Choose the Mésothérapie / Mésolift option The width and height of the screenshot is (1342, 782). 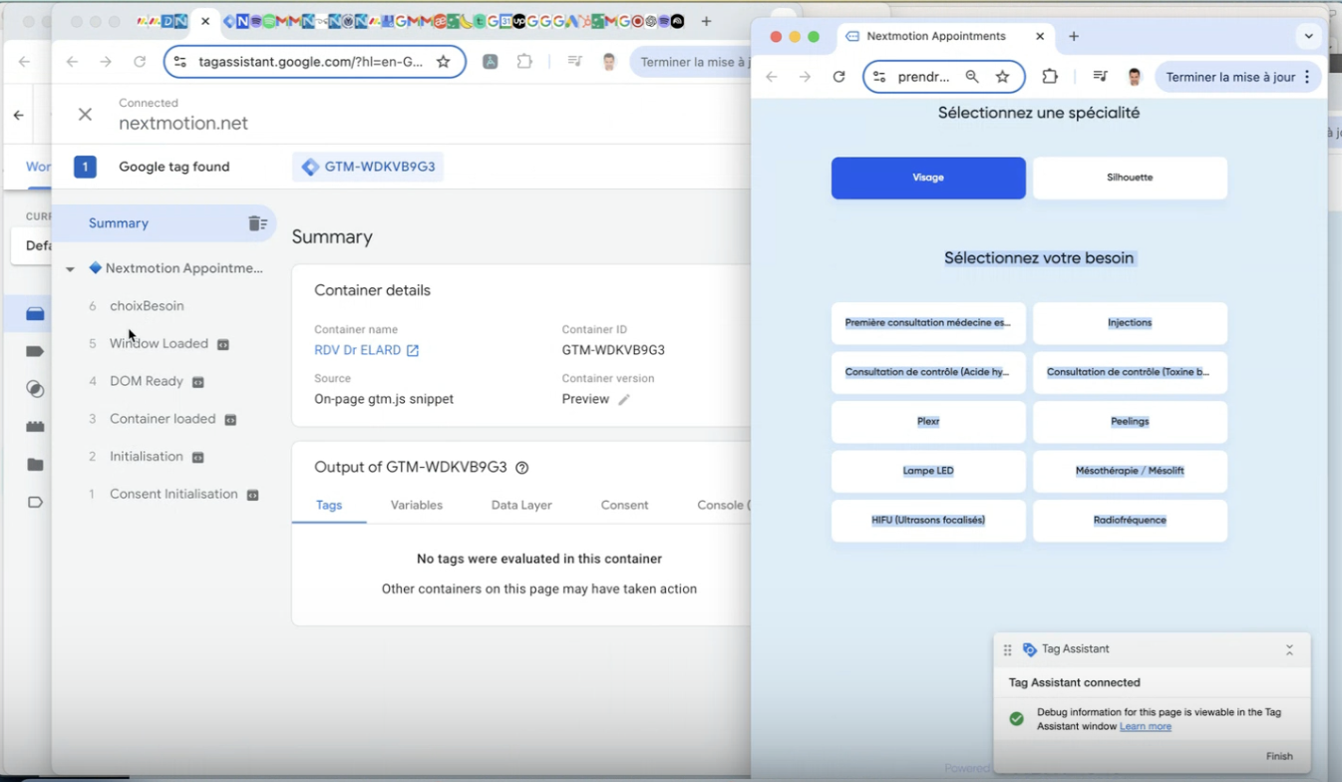pyautogui.click(x=1130, y=471)
